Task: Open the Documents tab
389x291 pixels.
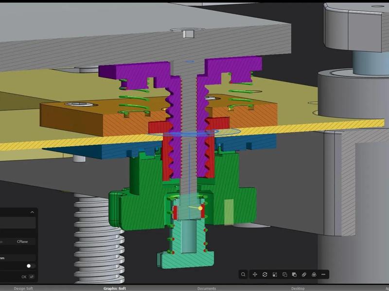Action: [207, 289]
